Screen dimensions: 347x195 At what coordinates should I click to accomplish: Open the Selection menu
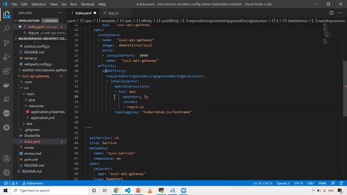click(x=38, y=4)
